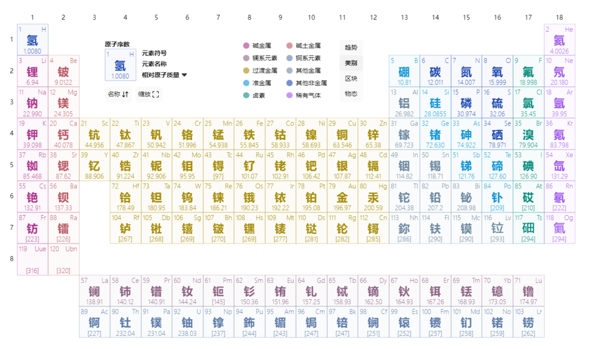The image size is (592, 349).
Task: Select the uranium (铀 U) element tile
Action: [x=187, y=322]
